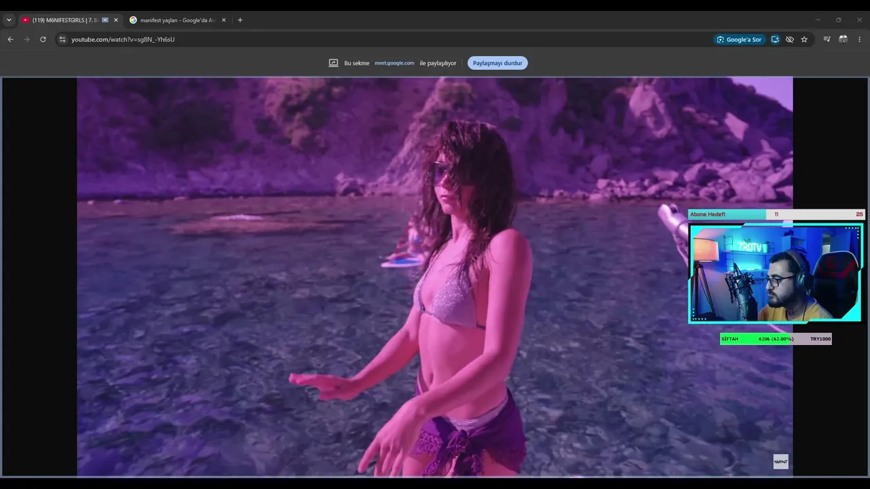Open the meet.google.com link
The height and width of the screenshot is (489, 870).
394,63
